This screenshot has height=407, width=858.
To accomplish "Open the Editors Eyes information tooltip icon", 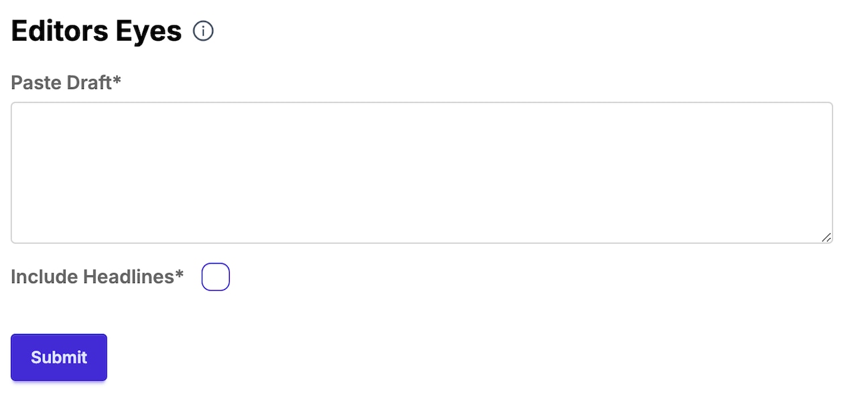I will [203, 31].
